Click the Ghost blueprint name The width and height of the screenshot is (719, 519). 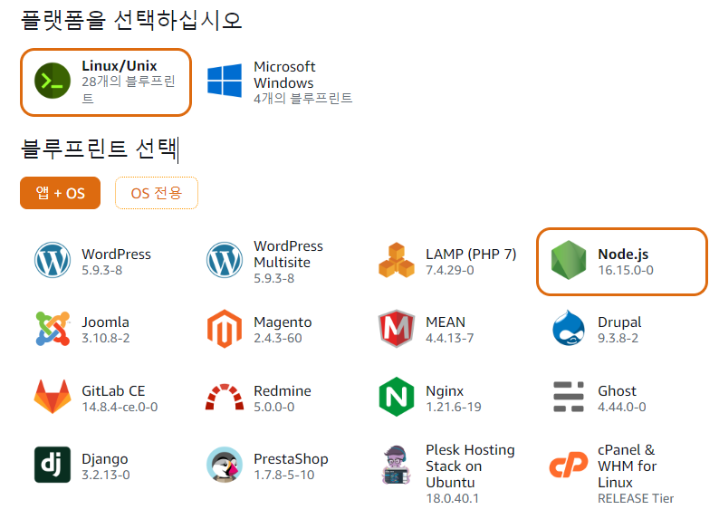click(x=617, y=390)
